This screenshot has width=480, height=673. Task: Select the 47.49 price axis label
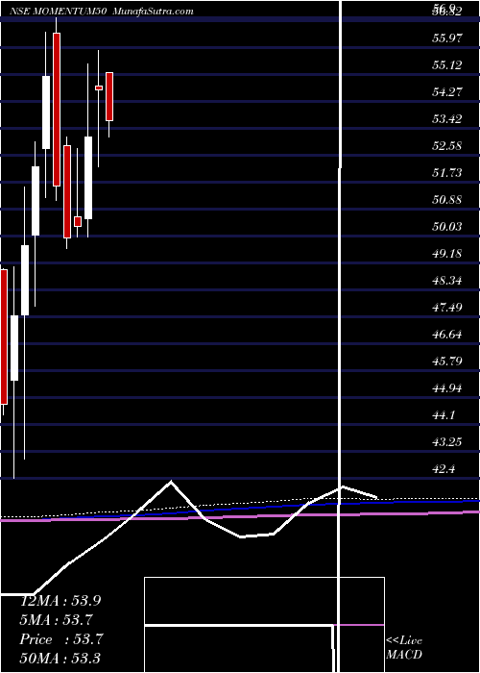coord(447,308)
